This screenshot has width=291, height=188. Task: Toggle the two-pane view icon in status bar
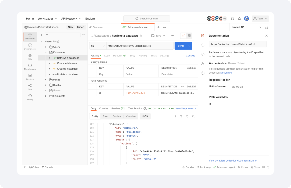pos(263,167)
